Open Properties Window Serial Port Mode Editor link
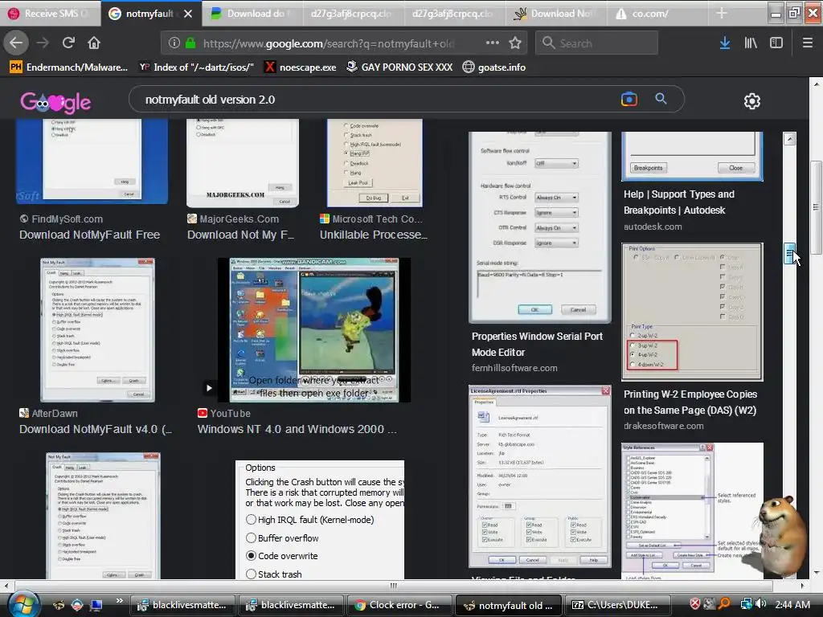Image resolution: width=823 pixels, height=617 pixels. point(537,344)
